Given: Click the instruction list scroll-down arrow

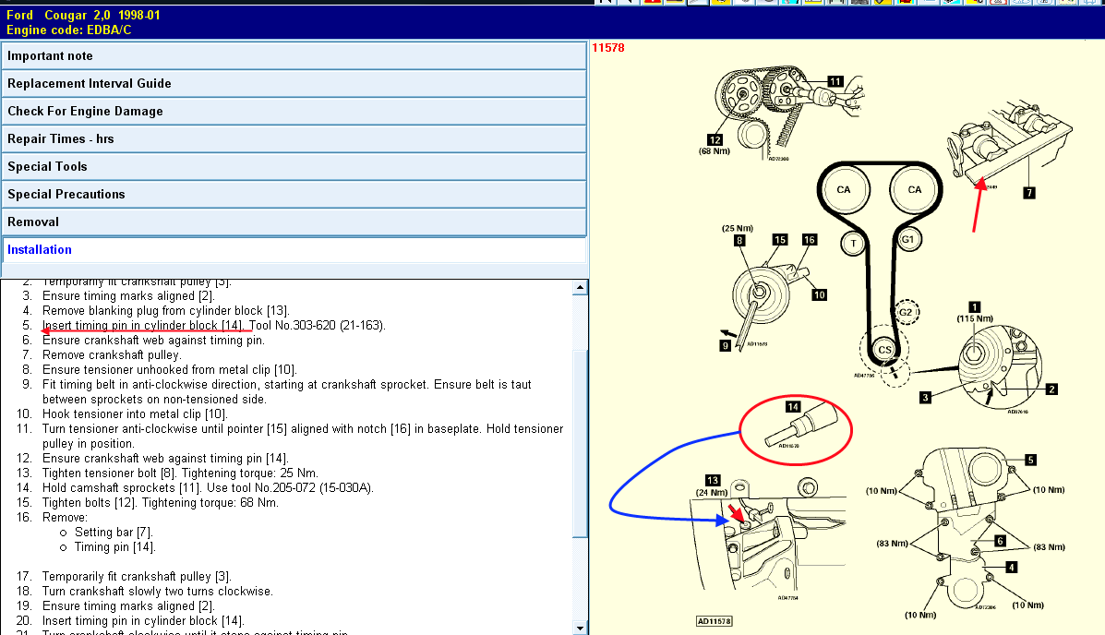Looking at the screenshot, I should tap(580, 628).
